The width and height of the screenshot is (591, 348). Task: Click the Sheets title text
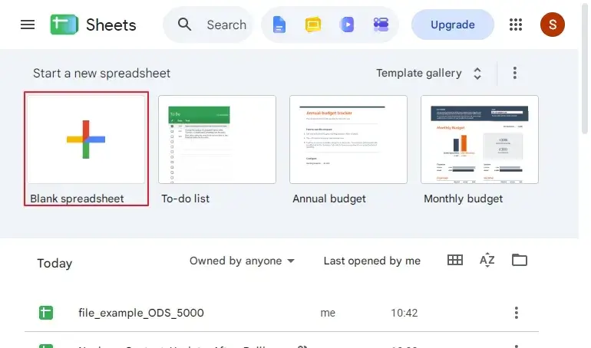[111, 25]
